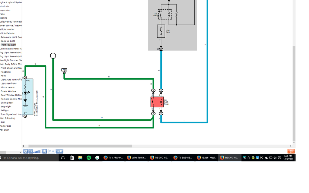This screenshot has height=193, width=309.
Task: Click the red FR FOG Relay component
Action: pyautogui.click(x=157, y=102)
